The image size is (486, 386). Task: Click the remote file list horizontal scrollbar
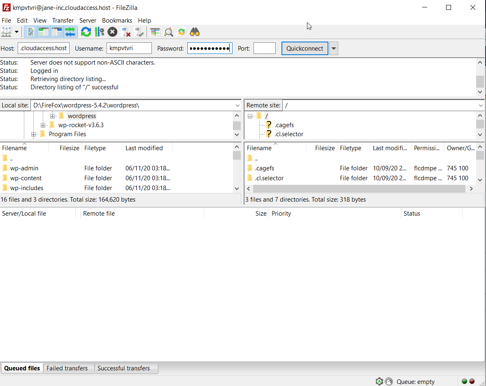click(x=359, y=188)
